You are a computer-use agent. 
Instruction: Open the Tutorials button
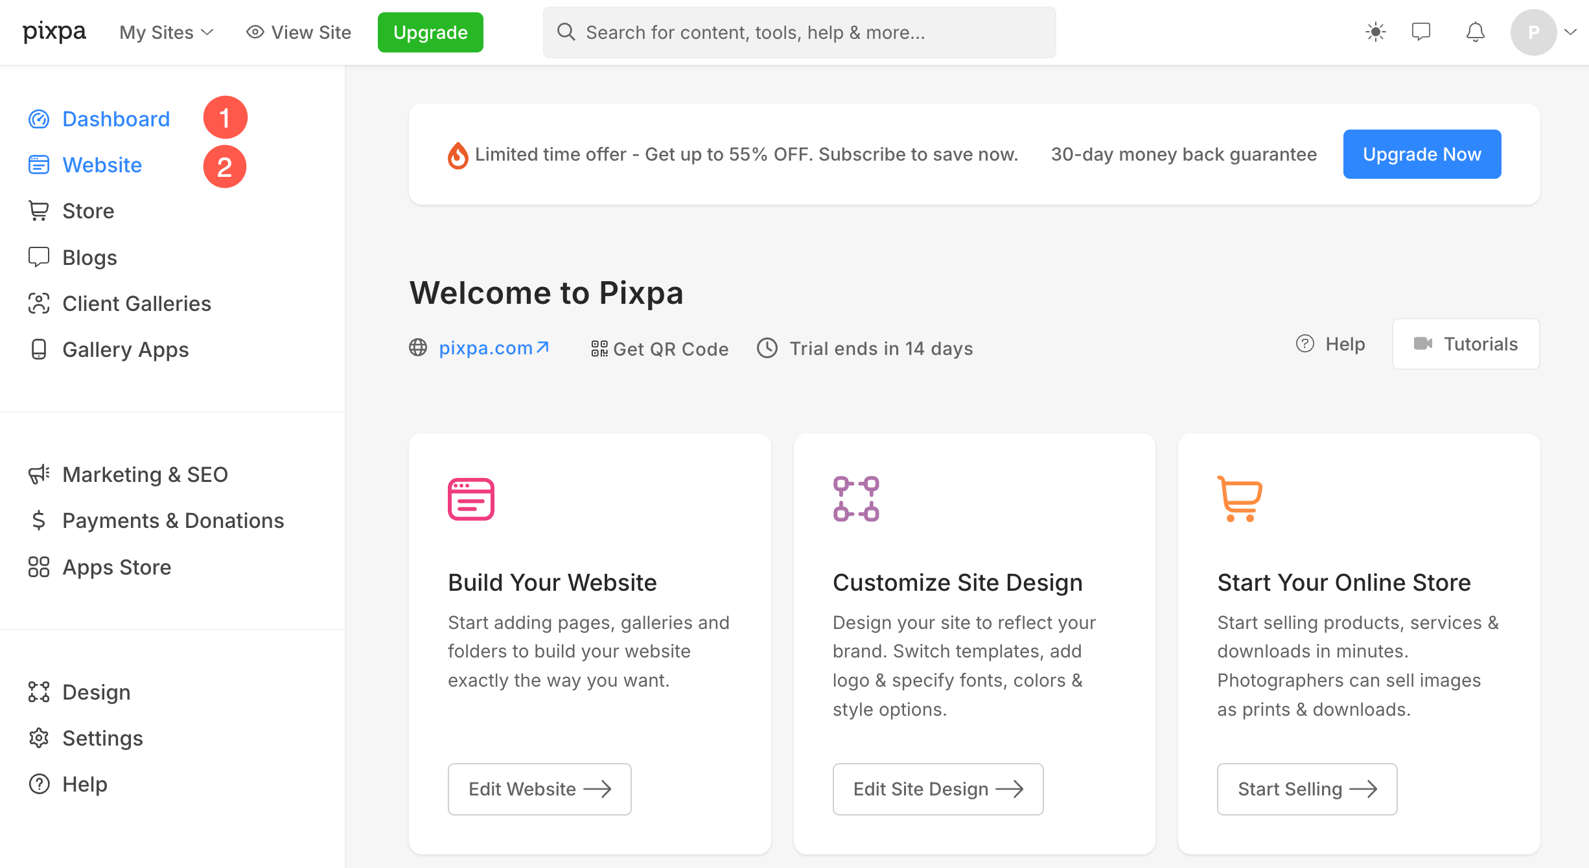pos(1466,344)
